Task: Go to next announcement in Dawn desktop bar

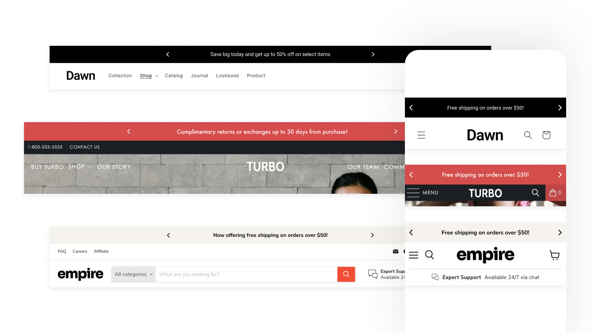Action: pos(373,55)
